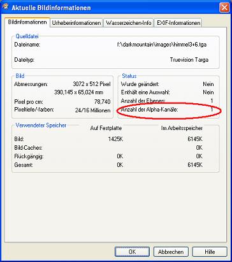Click the Wurde geändert Nein value
Screen dimensions: 232x262
click(x=208, y=84)
